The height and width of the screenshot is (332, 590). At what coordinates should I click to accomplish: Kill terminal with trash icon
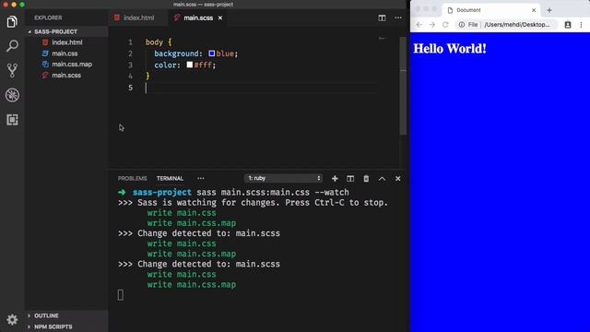click(366, 178)
